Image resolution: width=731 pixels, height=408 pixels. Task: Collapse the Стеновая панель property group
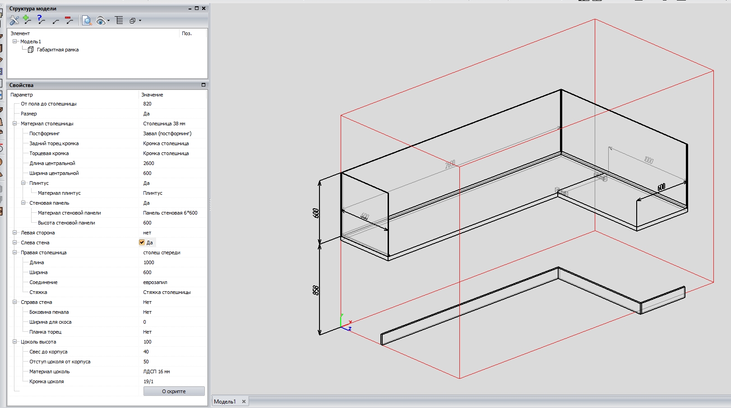coord(23,203)
